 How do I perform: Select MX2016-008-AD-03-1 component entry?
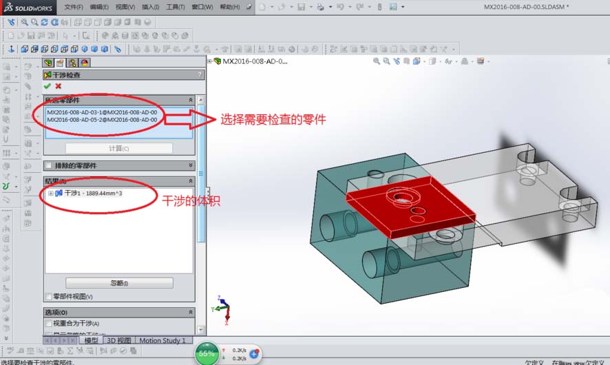(x=102, y=112)
